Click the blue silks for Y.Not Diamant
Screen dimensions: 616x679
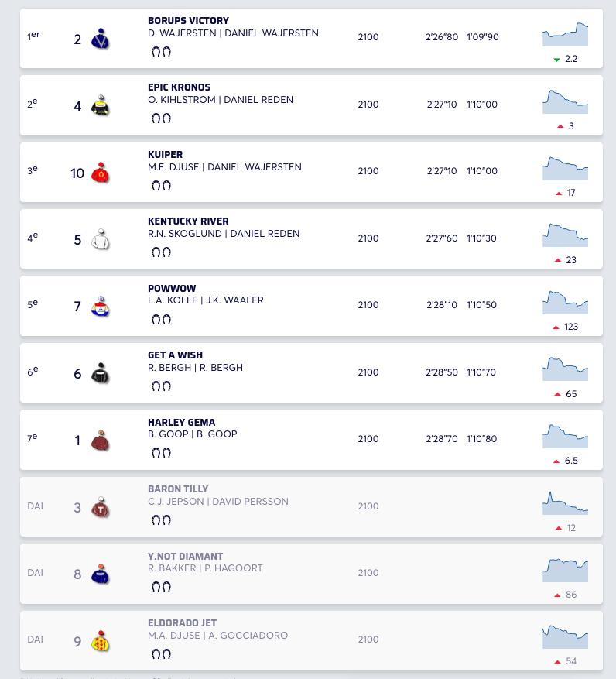[100, 574]
